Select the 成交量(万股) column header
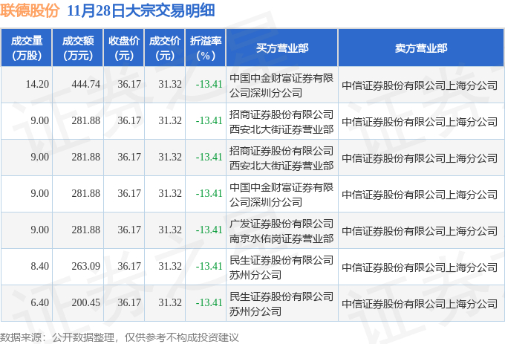Screen dimensions: 505x344 pyautogui.click(x=27, y=48)
